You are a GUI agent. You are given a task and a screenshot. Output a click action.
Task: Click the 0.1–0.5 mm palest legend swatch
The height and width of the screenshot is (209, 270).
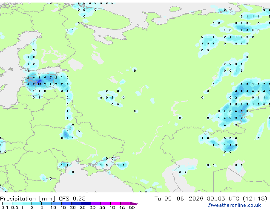point(7,203)
